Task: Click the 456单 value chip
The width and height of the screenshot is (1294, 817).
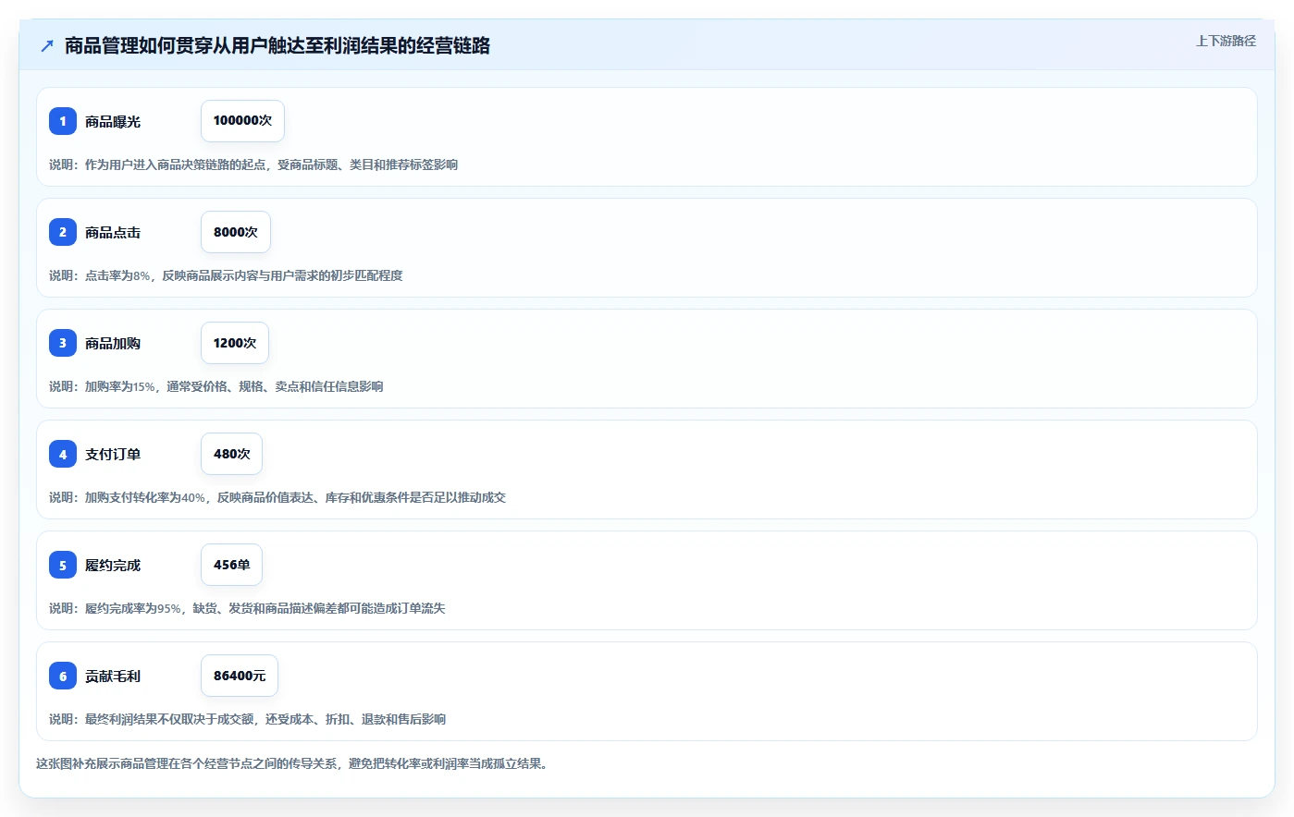Action: click(231, 565)
